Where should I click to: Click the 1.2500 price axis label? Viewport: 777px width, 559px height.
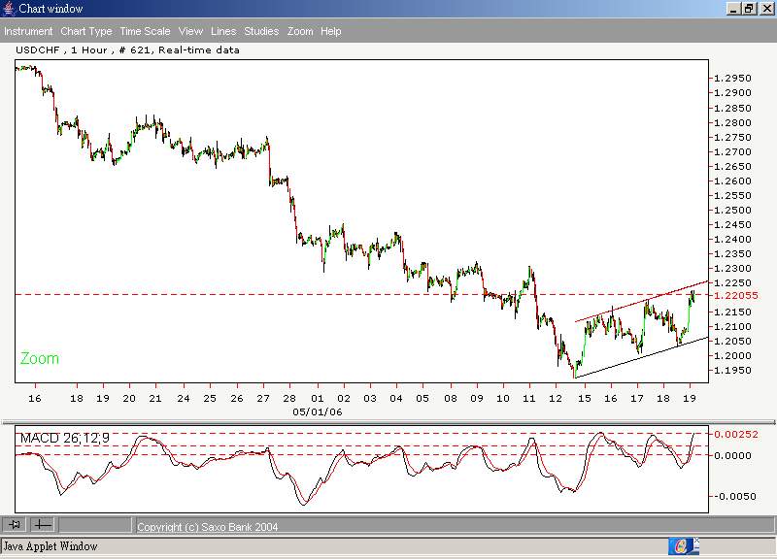point(733,210)
